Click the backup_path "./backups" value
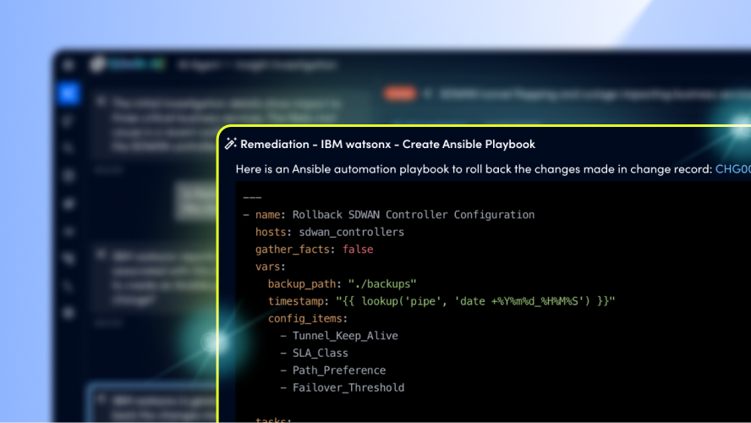This screenshot has width=751, height=423. pos(382,284)
